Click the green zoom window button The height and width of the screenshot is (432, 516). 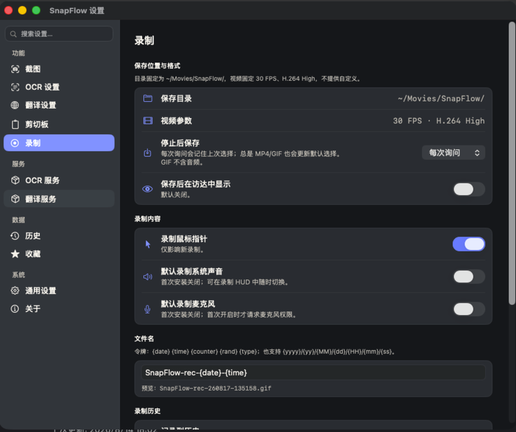pos(36,10)
